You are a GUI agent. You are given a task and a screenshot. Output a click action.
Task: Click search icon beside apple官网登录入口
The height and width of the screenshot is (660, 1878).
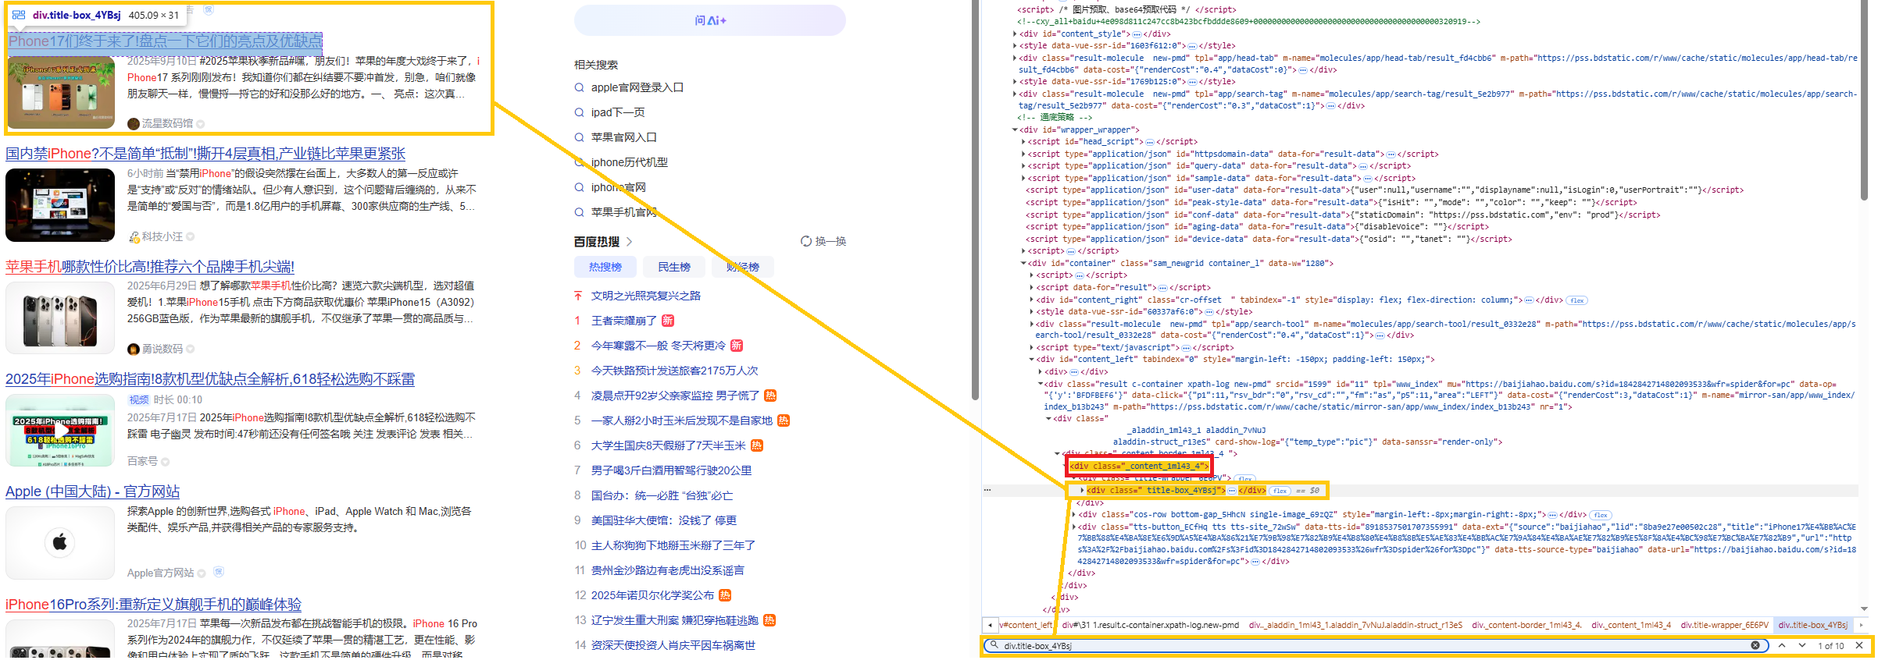click(580, 87)
